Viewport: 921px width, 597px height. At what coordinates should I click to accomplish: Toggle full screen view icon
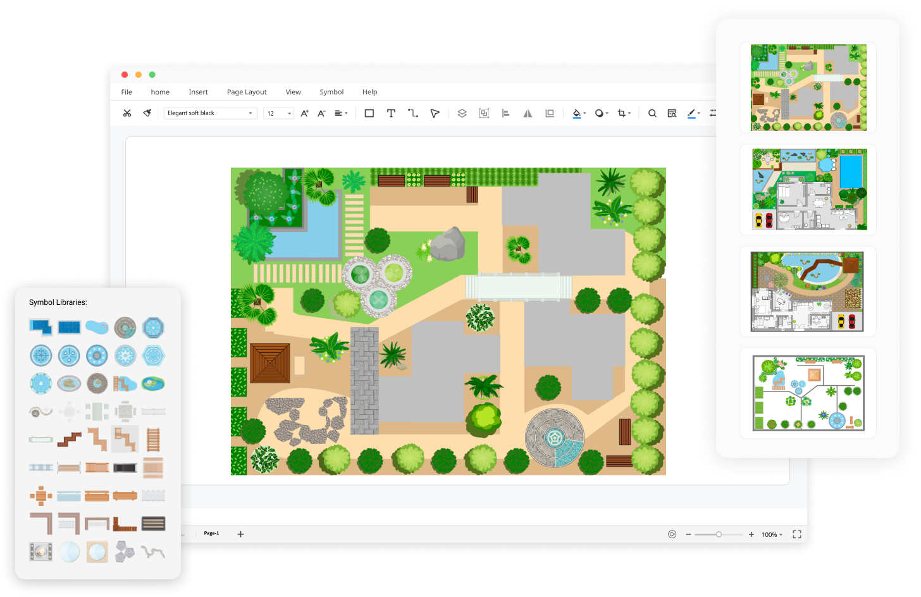pos(797,534)
